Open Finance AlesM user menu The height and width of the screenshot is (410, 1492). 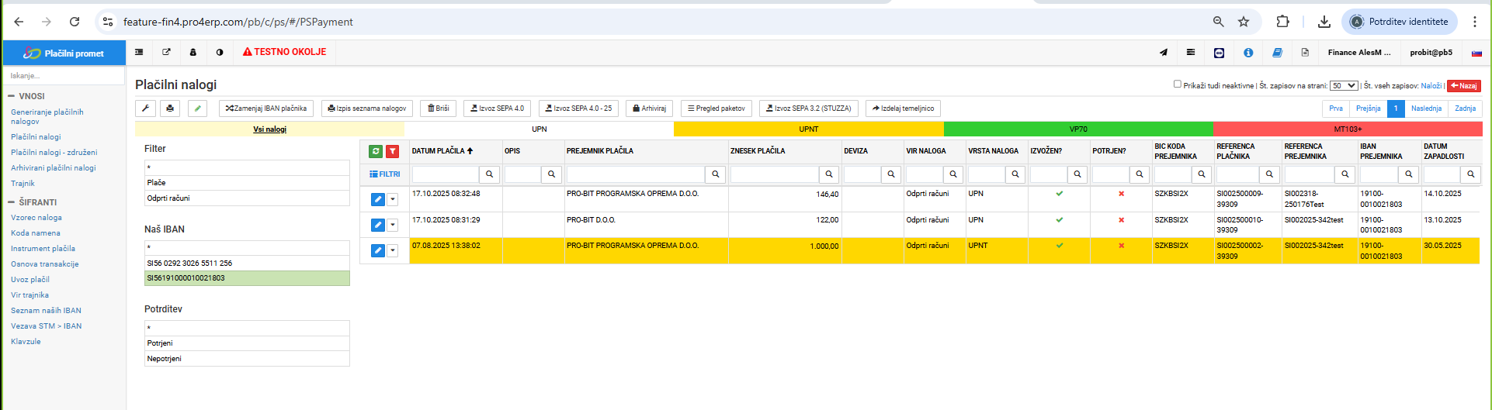coord(1359,53)
